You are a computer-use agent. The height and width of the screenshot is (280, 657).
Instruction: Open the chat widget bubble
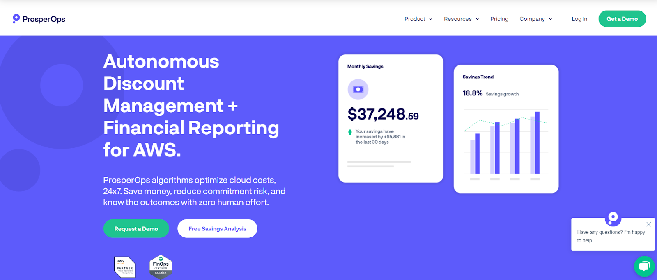[x=644, y=266]
